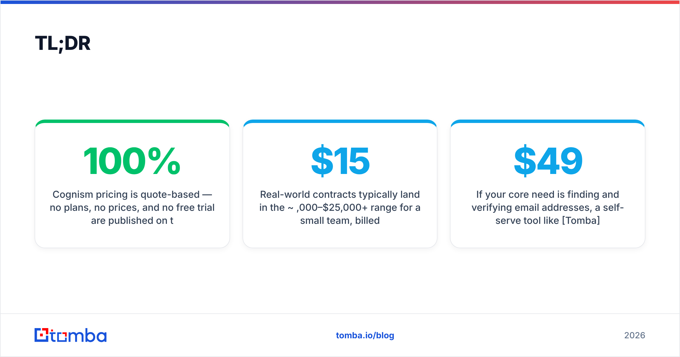Click the Tomba logo icon
The image size is (680, 357).
point(42,335)
